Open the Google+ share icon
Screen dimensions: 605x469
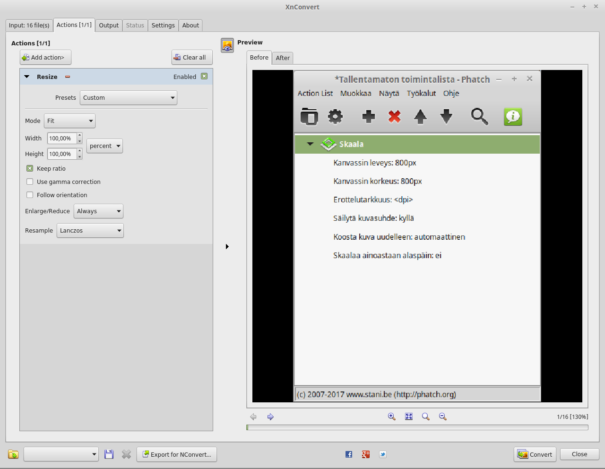tap(366, 454)
